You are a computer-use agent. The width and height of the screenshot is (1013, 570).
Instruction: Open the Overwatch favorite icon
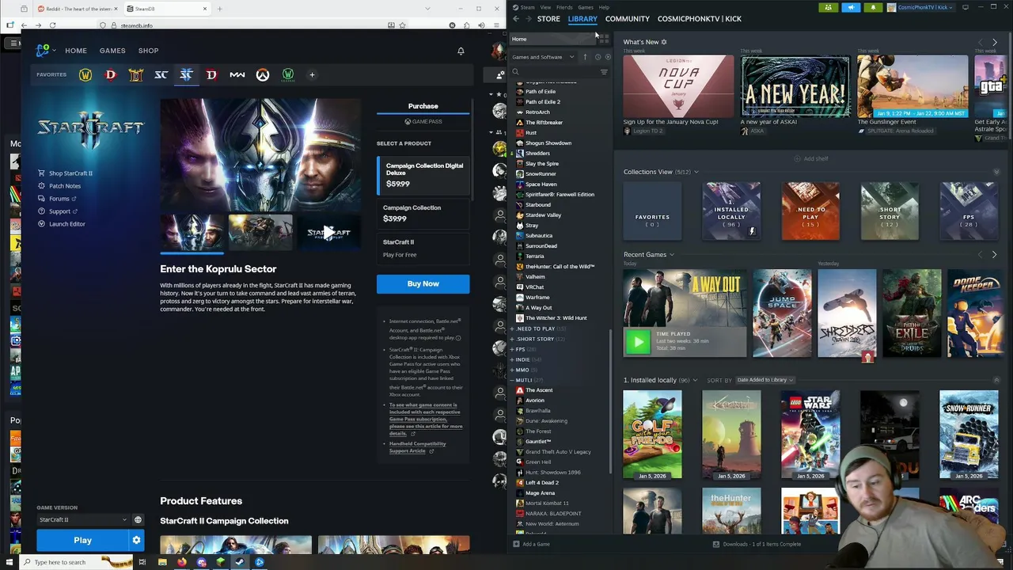(263, 74)
